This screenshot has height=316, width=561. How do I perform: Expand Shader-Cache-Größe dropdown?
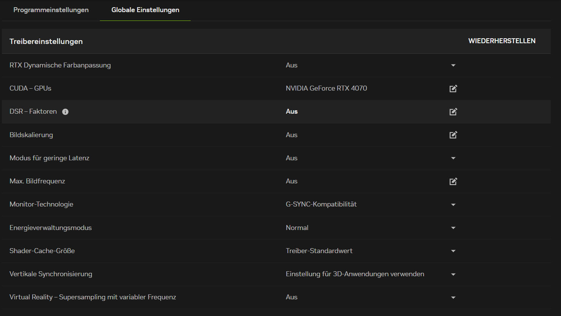453,251
